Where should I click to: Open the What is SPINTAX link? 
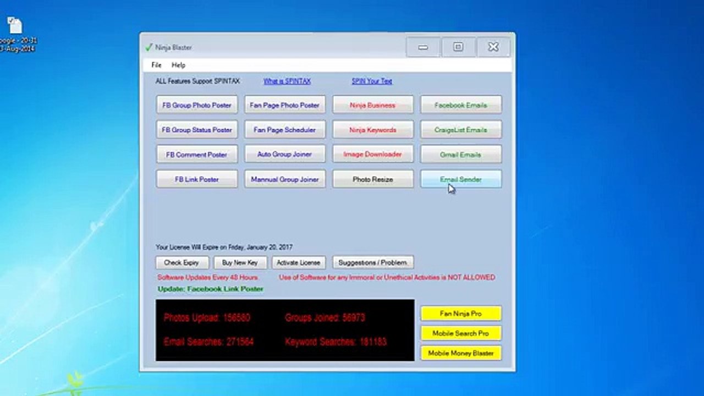[x=287, y=81]
